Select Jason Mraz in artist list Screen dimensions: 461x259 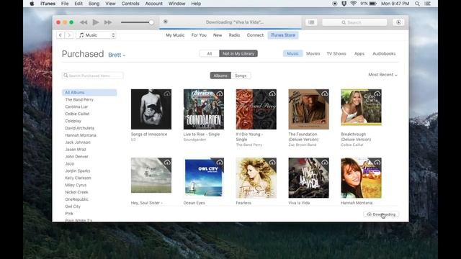(x=76, y=150)
